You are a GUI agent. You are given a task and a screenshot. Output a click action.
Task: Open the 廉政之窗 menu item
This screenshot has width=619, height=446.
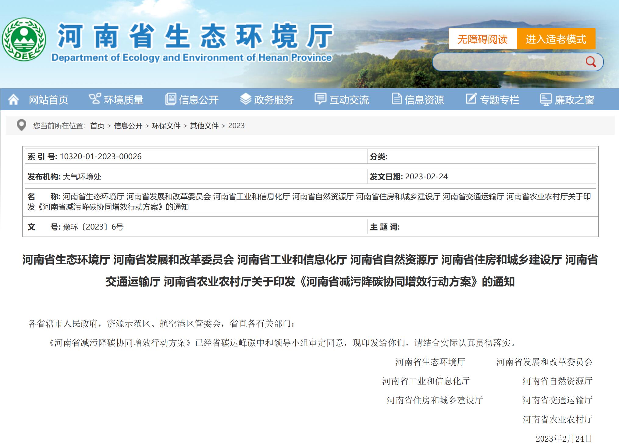click(575, 100)
